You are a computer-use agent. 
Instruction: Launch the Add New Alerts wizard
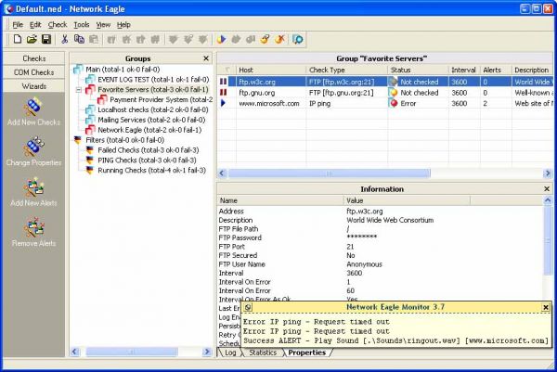tap(33, 189)
